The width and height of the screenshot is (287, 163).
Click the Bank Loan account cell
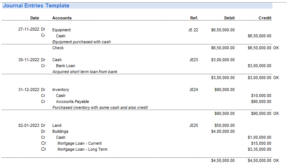coord(65,66)
